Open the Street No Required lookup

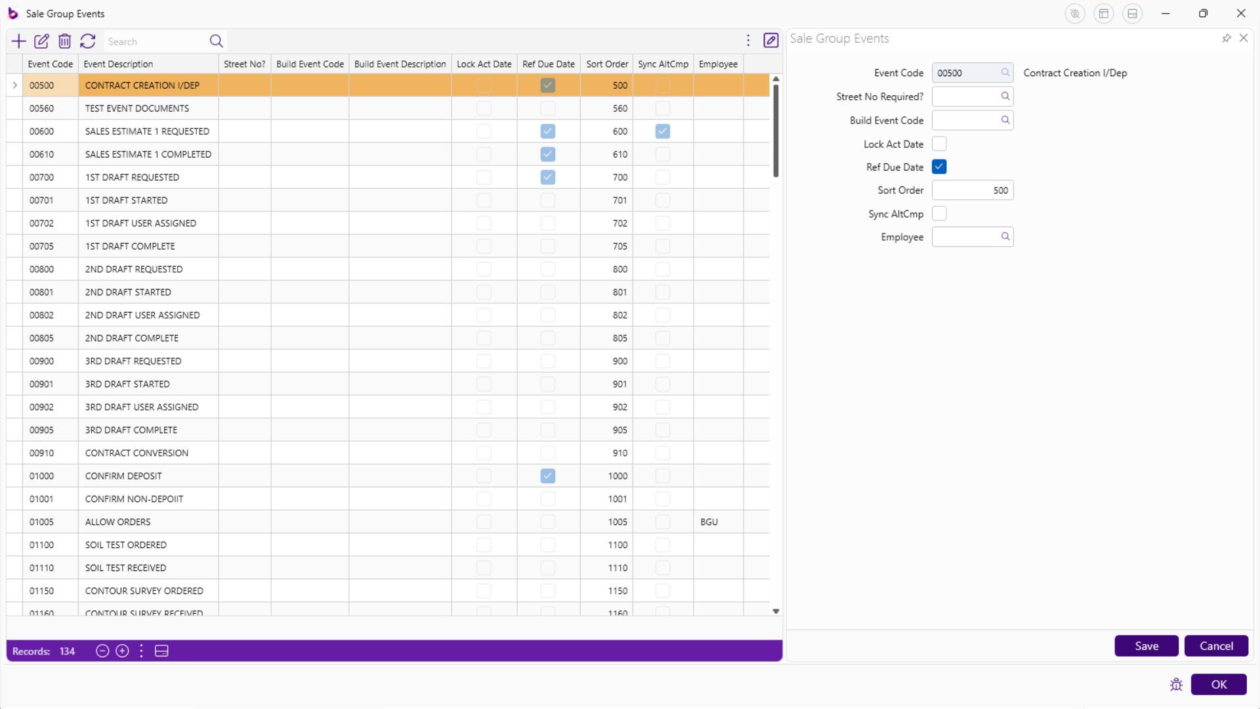(x=1005, y=97)
